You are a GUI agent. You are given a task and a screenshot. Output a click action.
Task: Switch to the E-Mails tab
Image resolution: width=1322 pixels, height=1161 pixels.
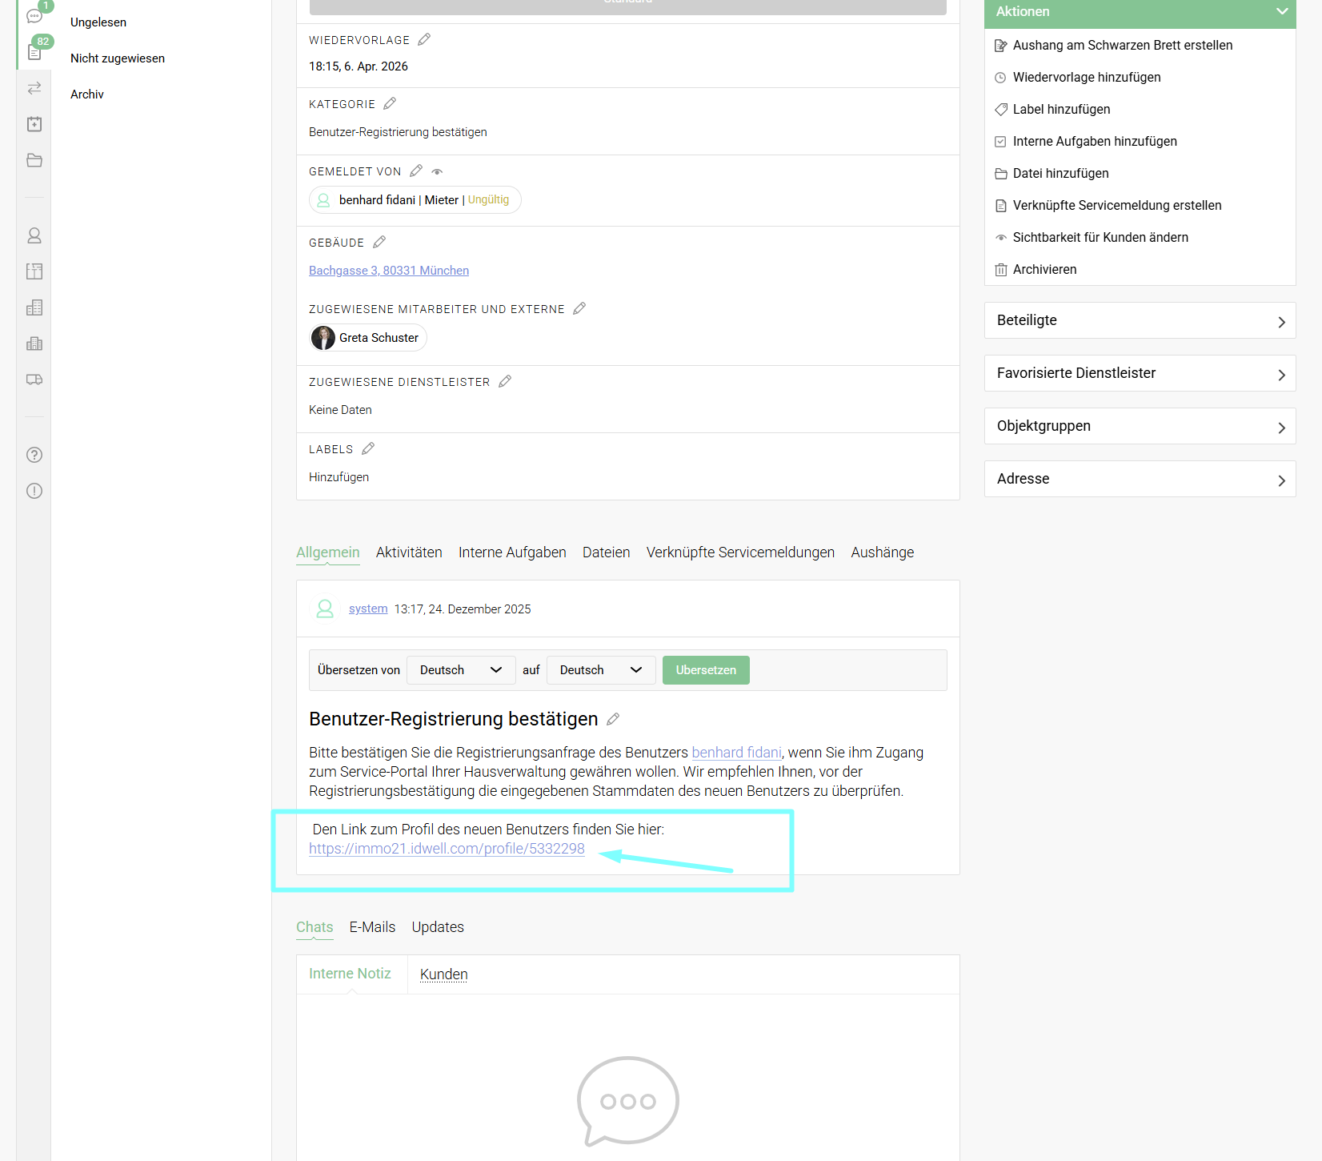(x=372, y=927)
